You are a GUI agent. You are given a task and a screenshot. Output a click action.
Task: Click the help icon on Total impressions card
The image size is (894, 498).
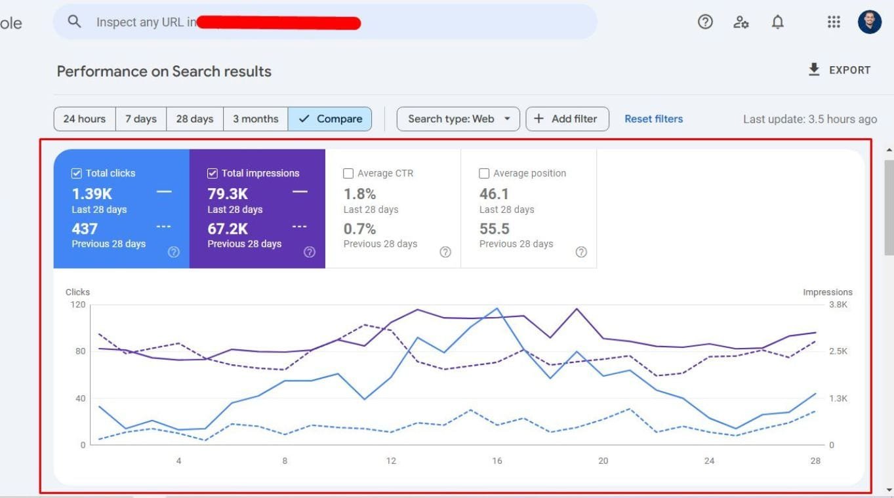(309, 252)
